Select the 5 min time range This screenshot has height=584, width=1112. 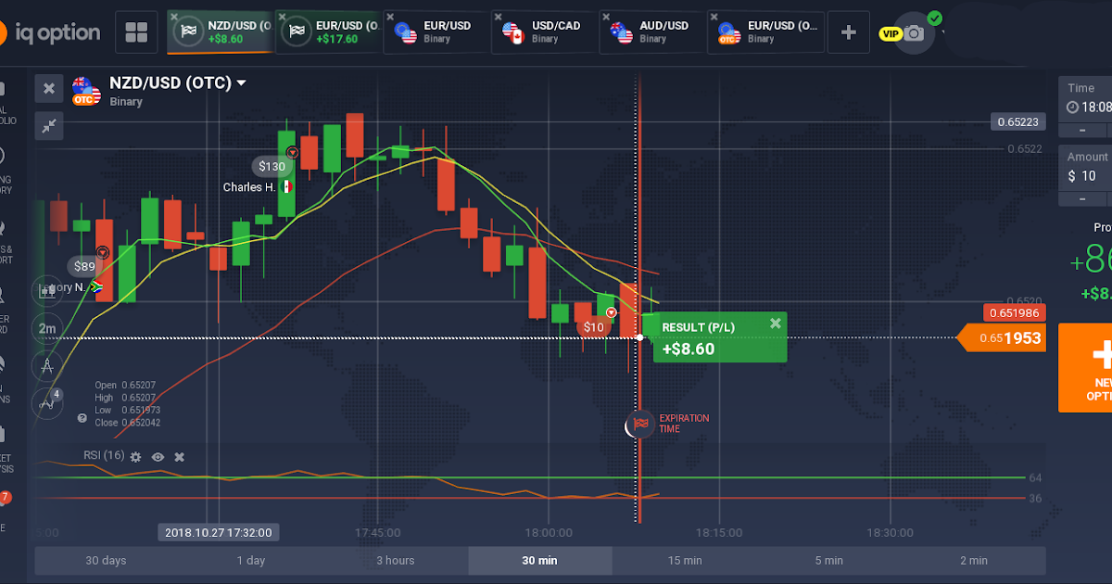(x=829, y=561)
